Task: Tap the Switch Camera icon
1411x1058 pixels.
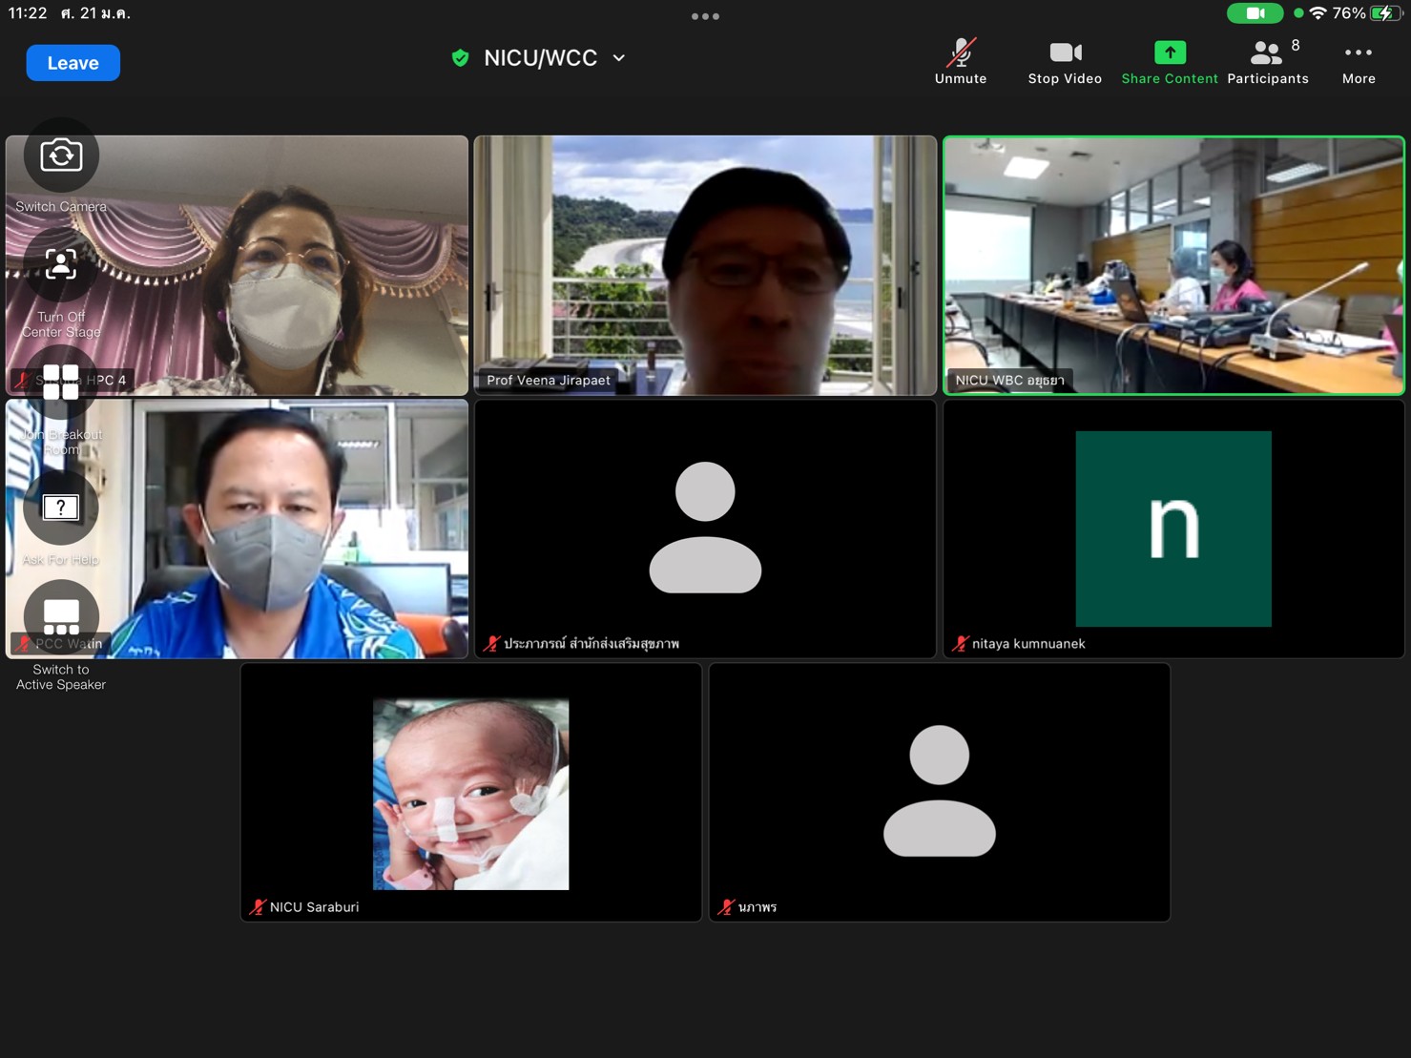Action: pos(61,156)
